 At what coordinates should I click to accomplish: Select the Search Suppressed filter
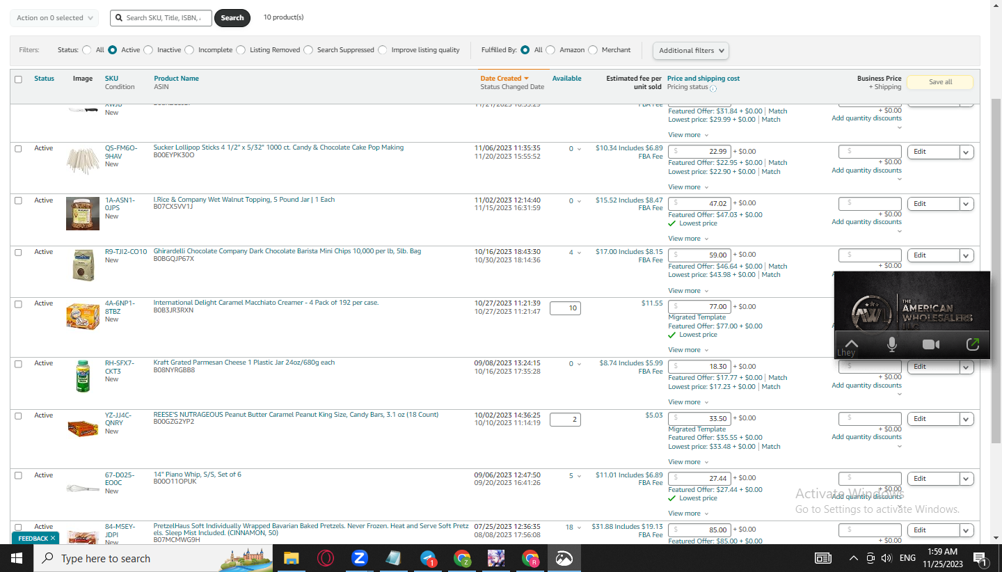tap(308, 50)
